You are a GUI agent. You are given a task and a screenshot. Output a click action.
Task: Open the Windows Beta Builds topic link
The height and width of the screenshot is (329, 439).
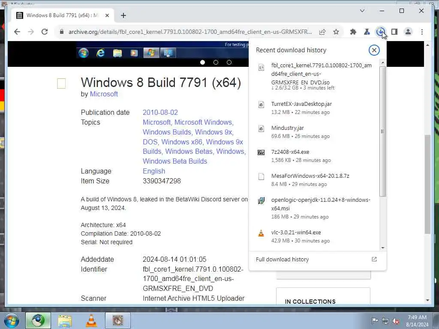[x=175, y=161]
